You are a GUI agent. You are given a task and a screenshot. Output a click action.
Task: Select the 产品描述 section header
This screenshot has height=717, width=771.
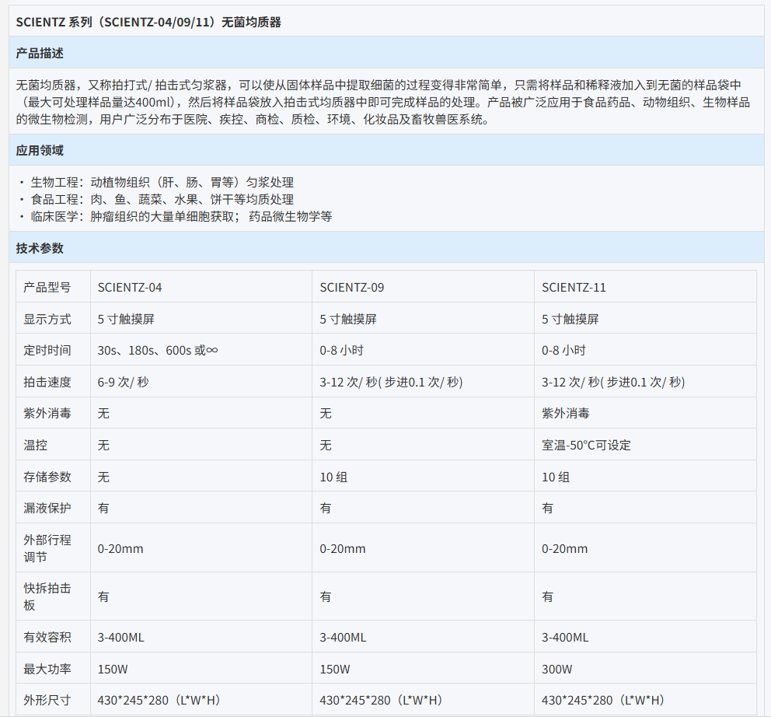tap(40, 54)
